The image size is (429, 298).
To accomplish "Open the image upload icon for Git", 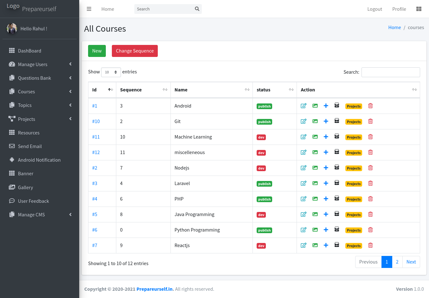I will 315,121.
